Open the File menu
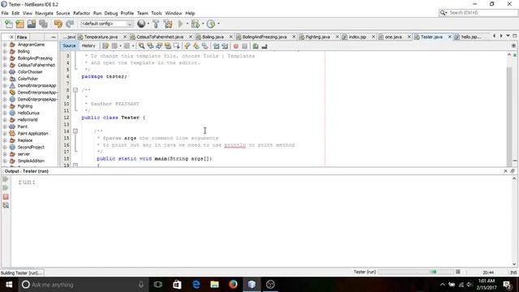 [x=5, y=13]
